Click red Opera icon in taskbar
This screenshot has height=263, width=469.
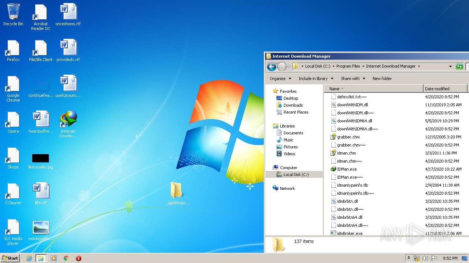pyautogui.click(x=78, y=258)
